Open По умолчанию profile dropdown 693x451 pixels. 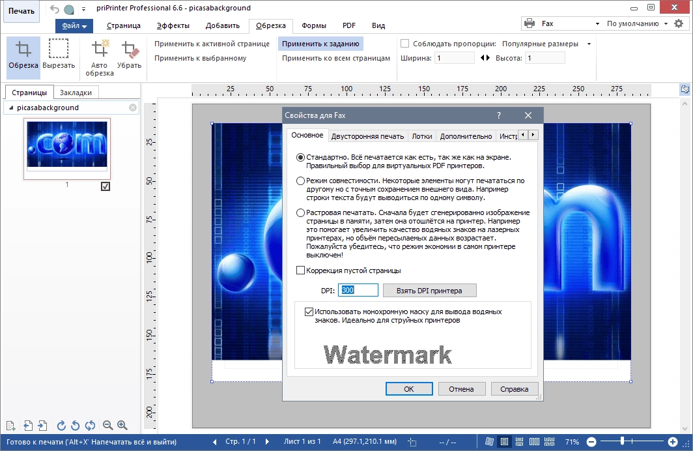(x=666, y=24)
